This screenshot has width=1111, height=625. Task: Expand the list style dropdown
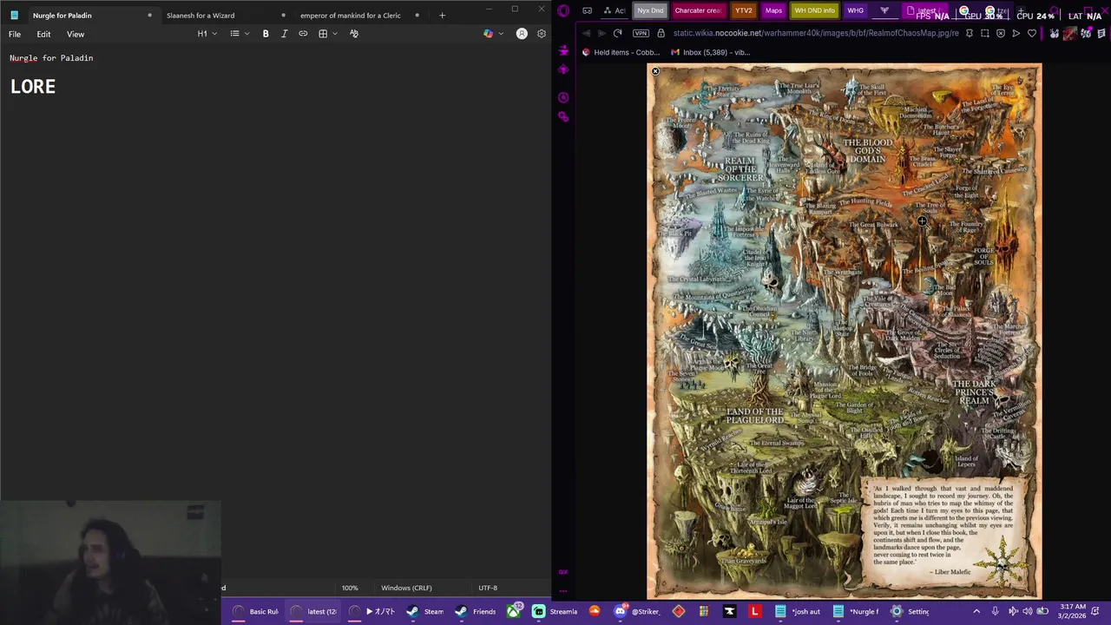[240, 34]
